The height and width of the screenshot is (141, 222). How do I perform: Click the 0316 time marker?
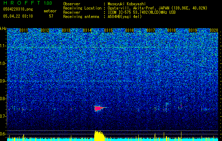(x=130, y=30)
